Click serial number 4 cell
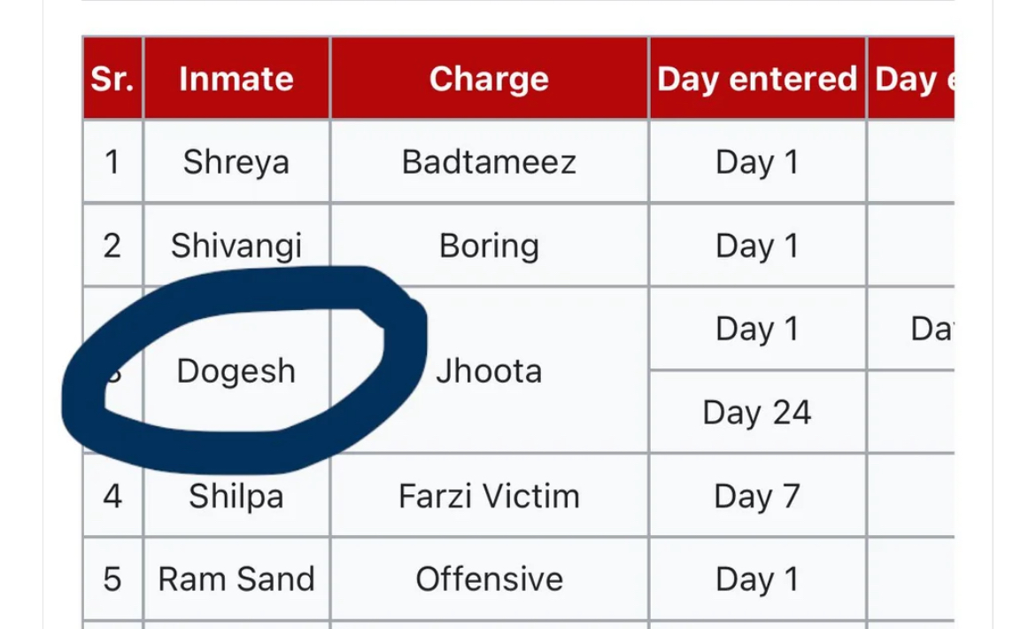Image resolution: width=1036 pixels, height=629 pixels. click(x=112, y=495)
